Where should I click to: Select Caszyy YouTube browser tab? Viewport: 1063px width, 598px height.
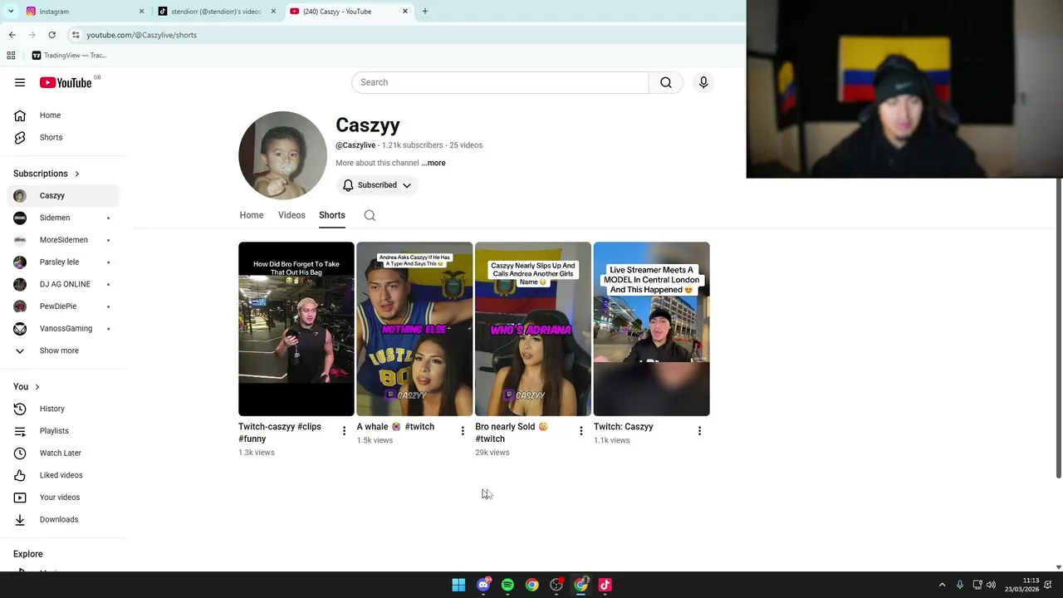click(349, 12)
